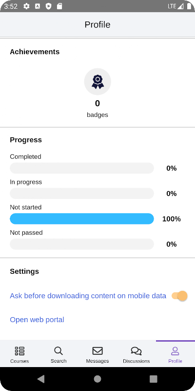Click the Open web portal link
The height and width of the screenshot is (391, 195).
[37, 320]
